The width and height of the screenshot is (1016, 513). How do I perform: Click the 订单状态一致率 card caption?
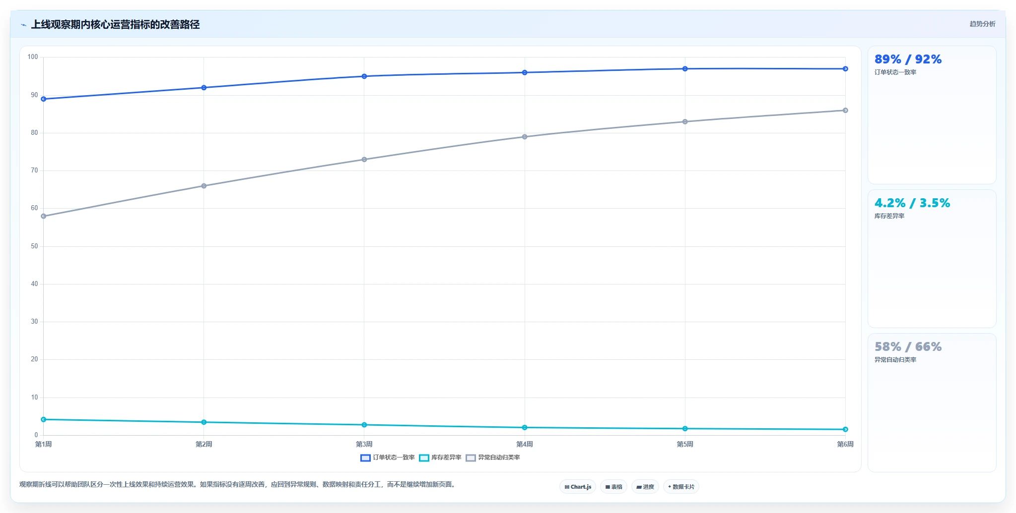[895, 72]
